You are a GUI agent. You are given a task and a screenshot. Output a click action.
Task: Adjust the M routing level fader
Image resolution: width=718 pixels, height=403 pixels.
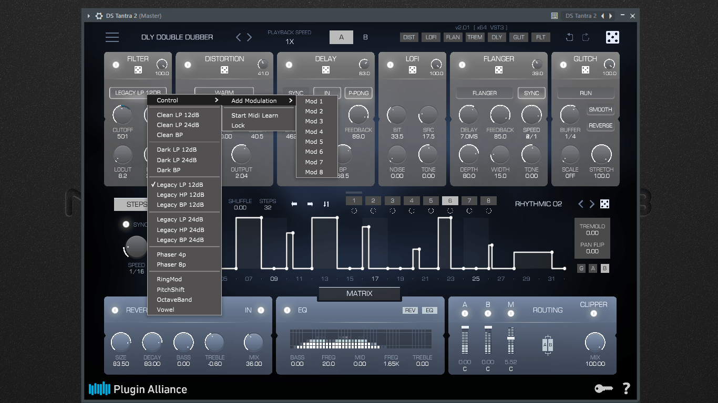tap(510, 338)
